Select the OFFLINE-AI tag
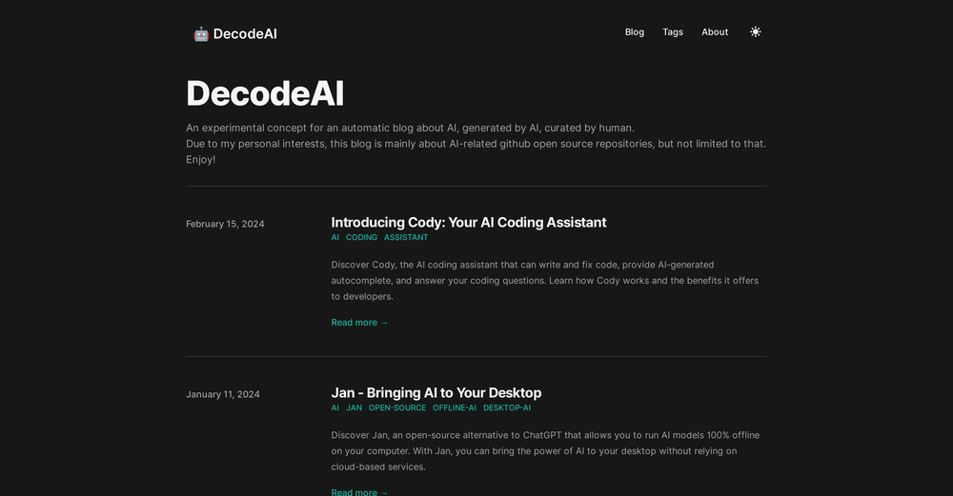Screen dimensions: 953x496 (x=455, y=407)
